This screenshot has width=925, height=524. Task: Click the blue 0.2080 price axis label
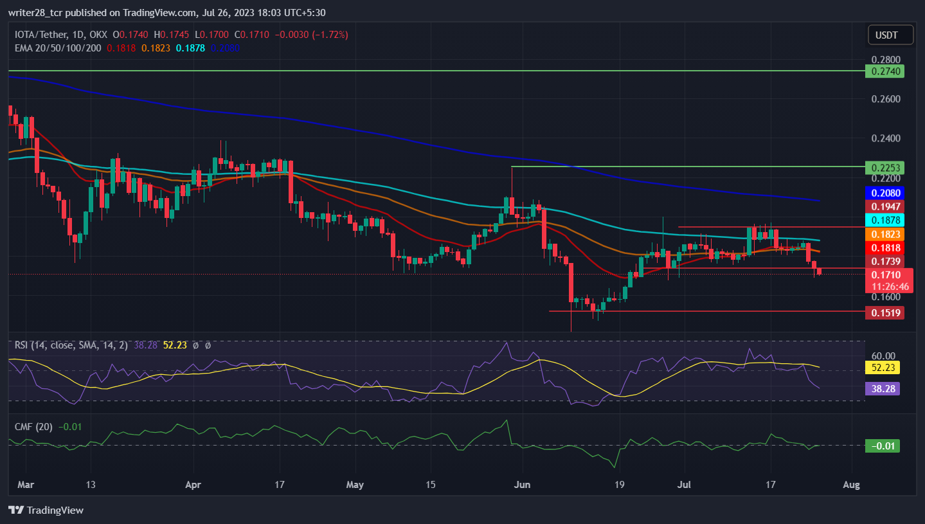pos(885,192)
